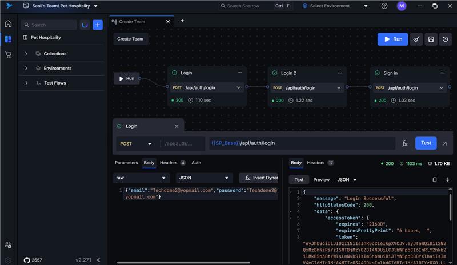Open the Workspace collections sidebar icon
The width and height of the screenshot is (457, 265).
tap(8, 39)
